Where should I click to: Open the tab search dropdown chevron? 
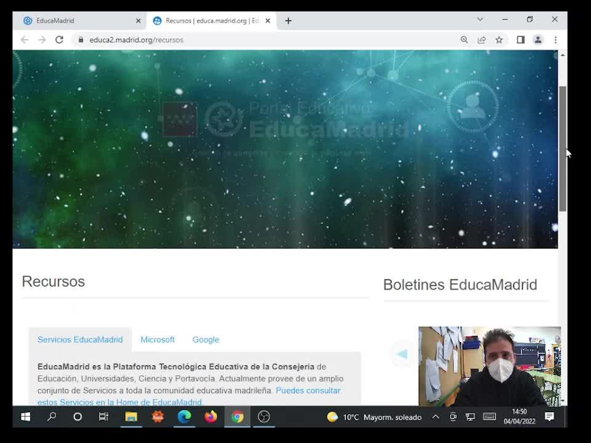(x=480, y=19)
